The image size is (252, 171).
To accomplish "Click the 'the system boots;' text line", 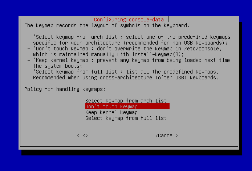I will click(x=57, y=66).
